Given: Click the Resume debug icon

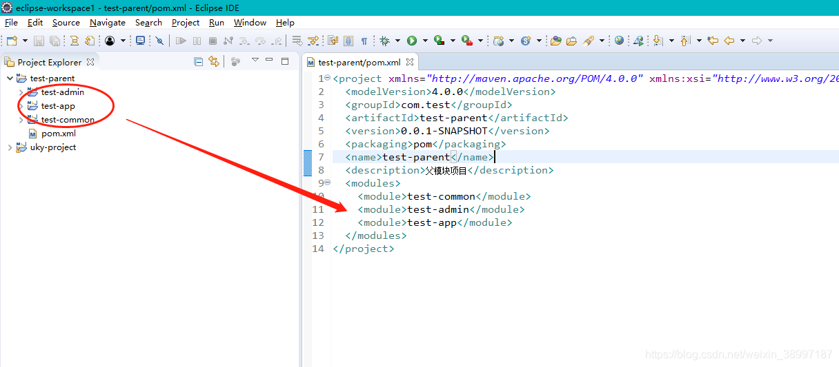Looking at the screenshot, I should pos(181,41).
